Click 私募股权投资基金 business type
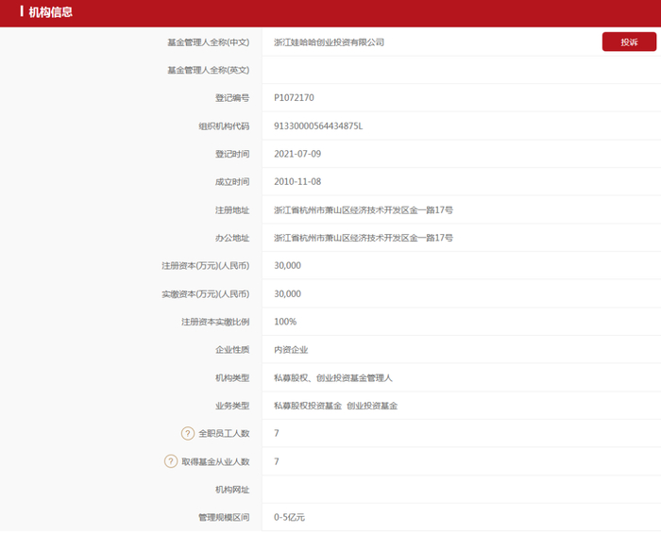The height and width of the screenshot is (533, 661). coord(308,406)
